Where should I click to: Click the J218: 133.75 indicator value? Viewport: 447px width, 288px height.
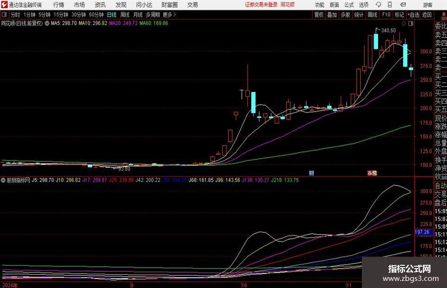pos(285,180)
